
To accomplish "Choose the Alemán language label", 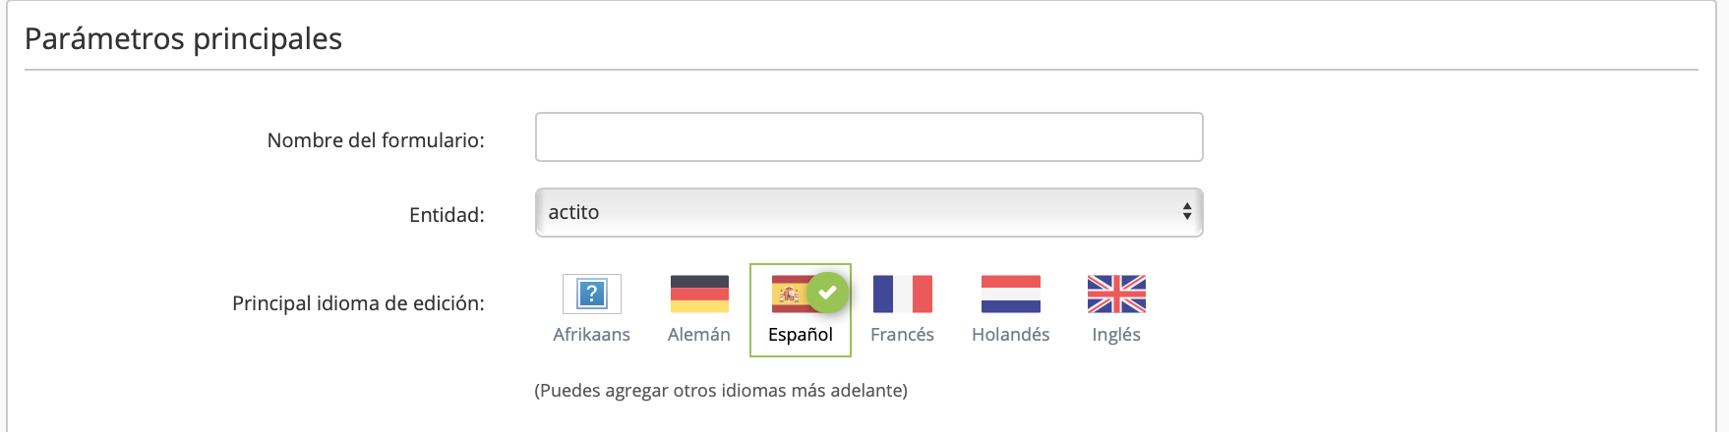I will (699, 335).
